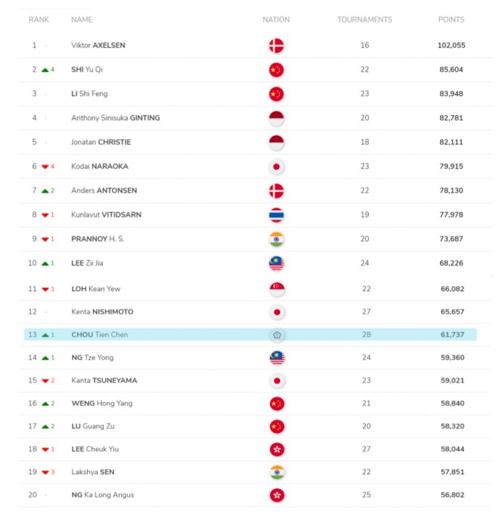Click red down arrow at rank 6

[x=45, y=166]
